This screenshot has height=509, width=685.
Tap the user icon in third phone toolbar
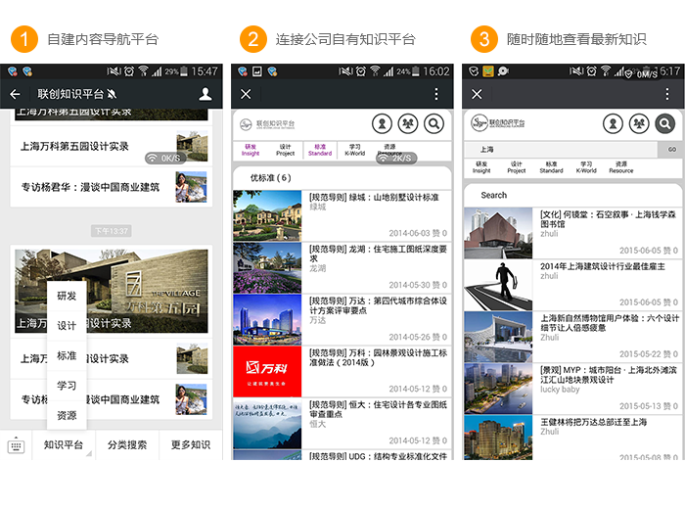[x=613, y=124]
